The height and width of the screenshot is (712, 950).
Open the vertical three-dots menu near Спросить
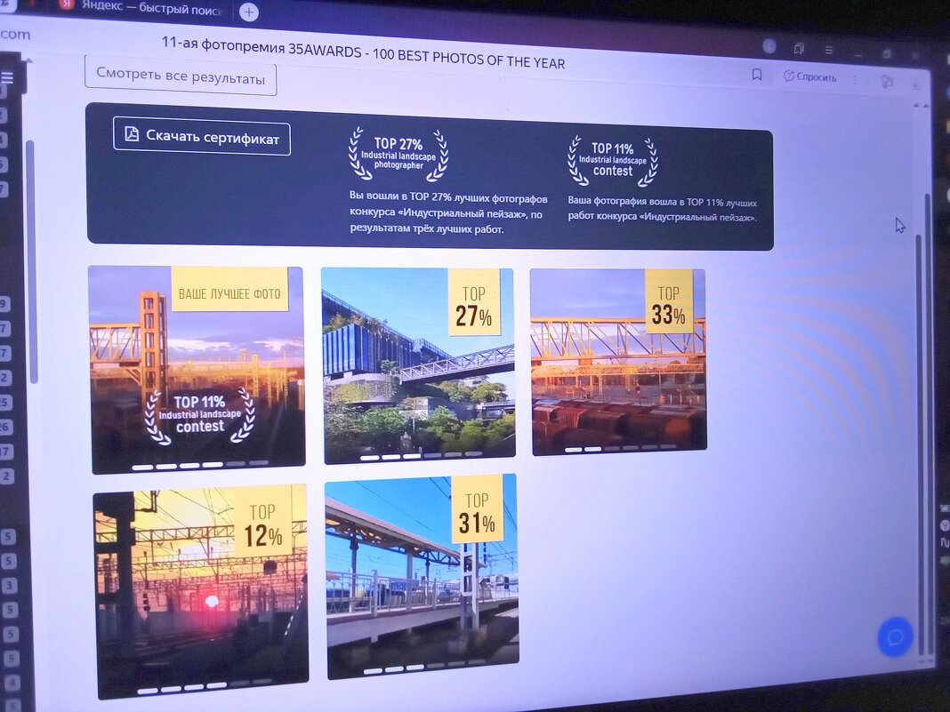pyautogui.click(x=855, y=78)
